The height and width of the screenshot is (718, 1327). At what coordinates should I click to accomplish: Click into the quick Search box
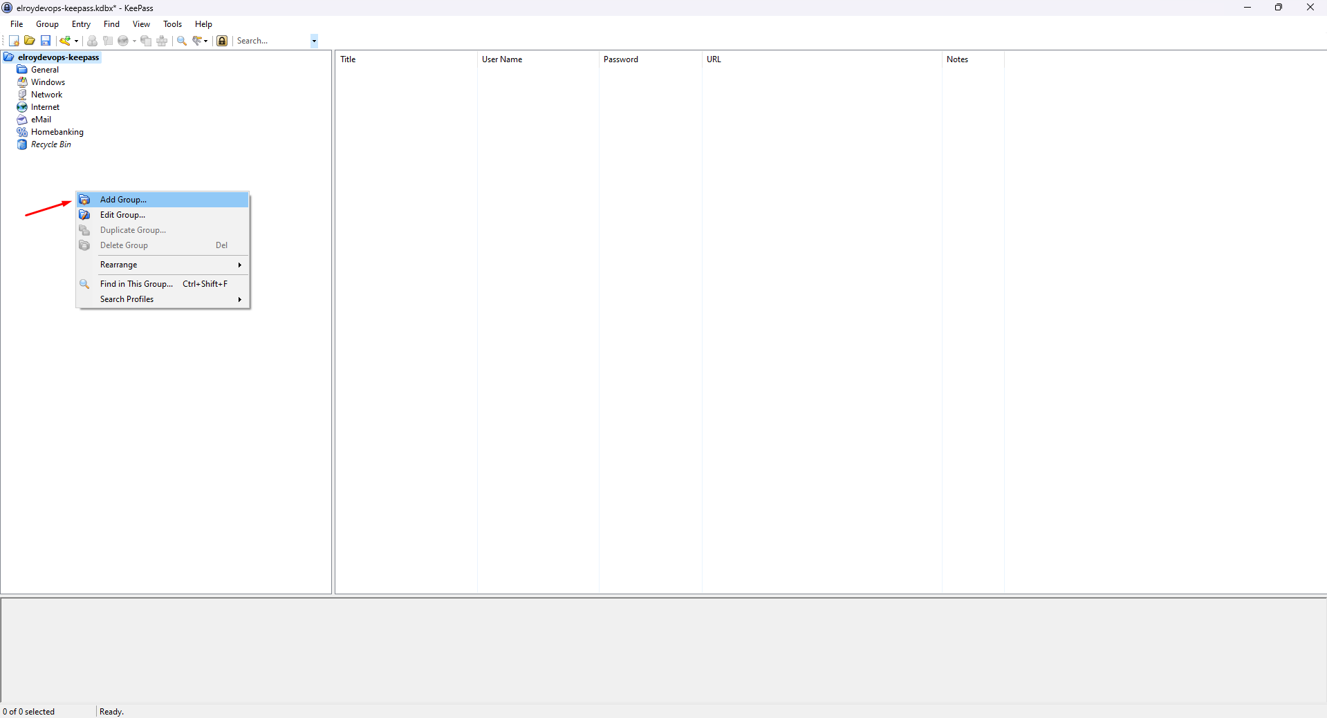click(272, 41)
